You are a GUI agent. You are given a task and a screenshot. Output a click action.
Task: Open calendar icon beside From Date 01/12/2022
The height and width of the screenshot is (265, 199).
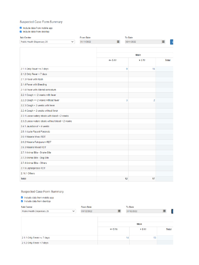pyautogui.click(x=119, y=211)
